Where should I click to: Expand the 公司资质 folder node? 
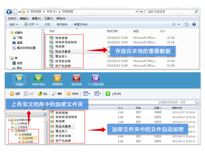click(x=12, y=127)
